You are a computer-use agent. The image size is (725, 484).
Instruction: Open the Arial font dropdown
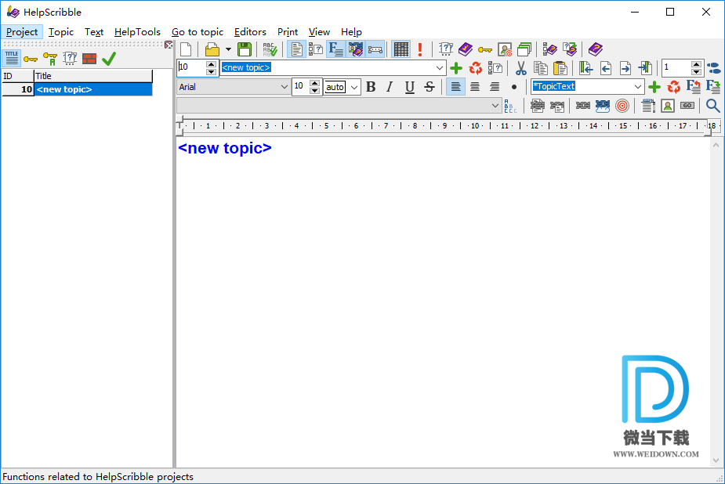(x=284, y=87)
